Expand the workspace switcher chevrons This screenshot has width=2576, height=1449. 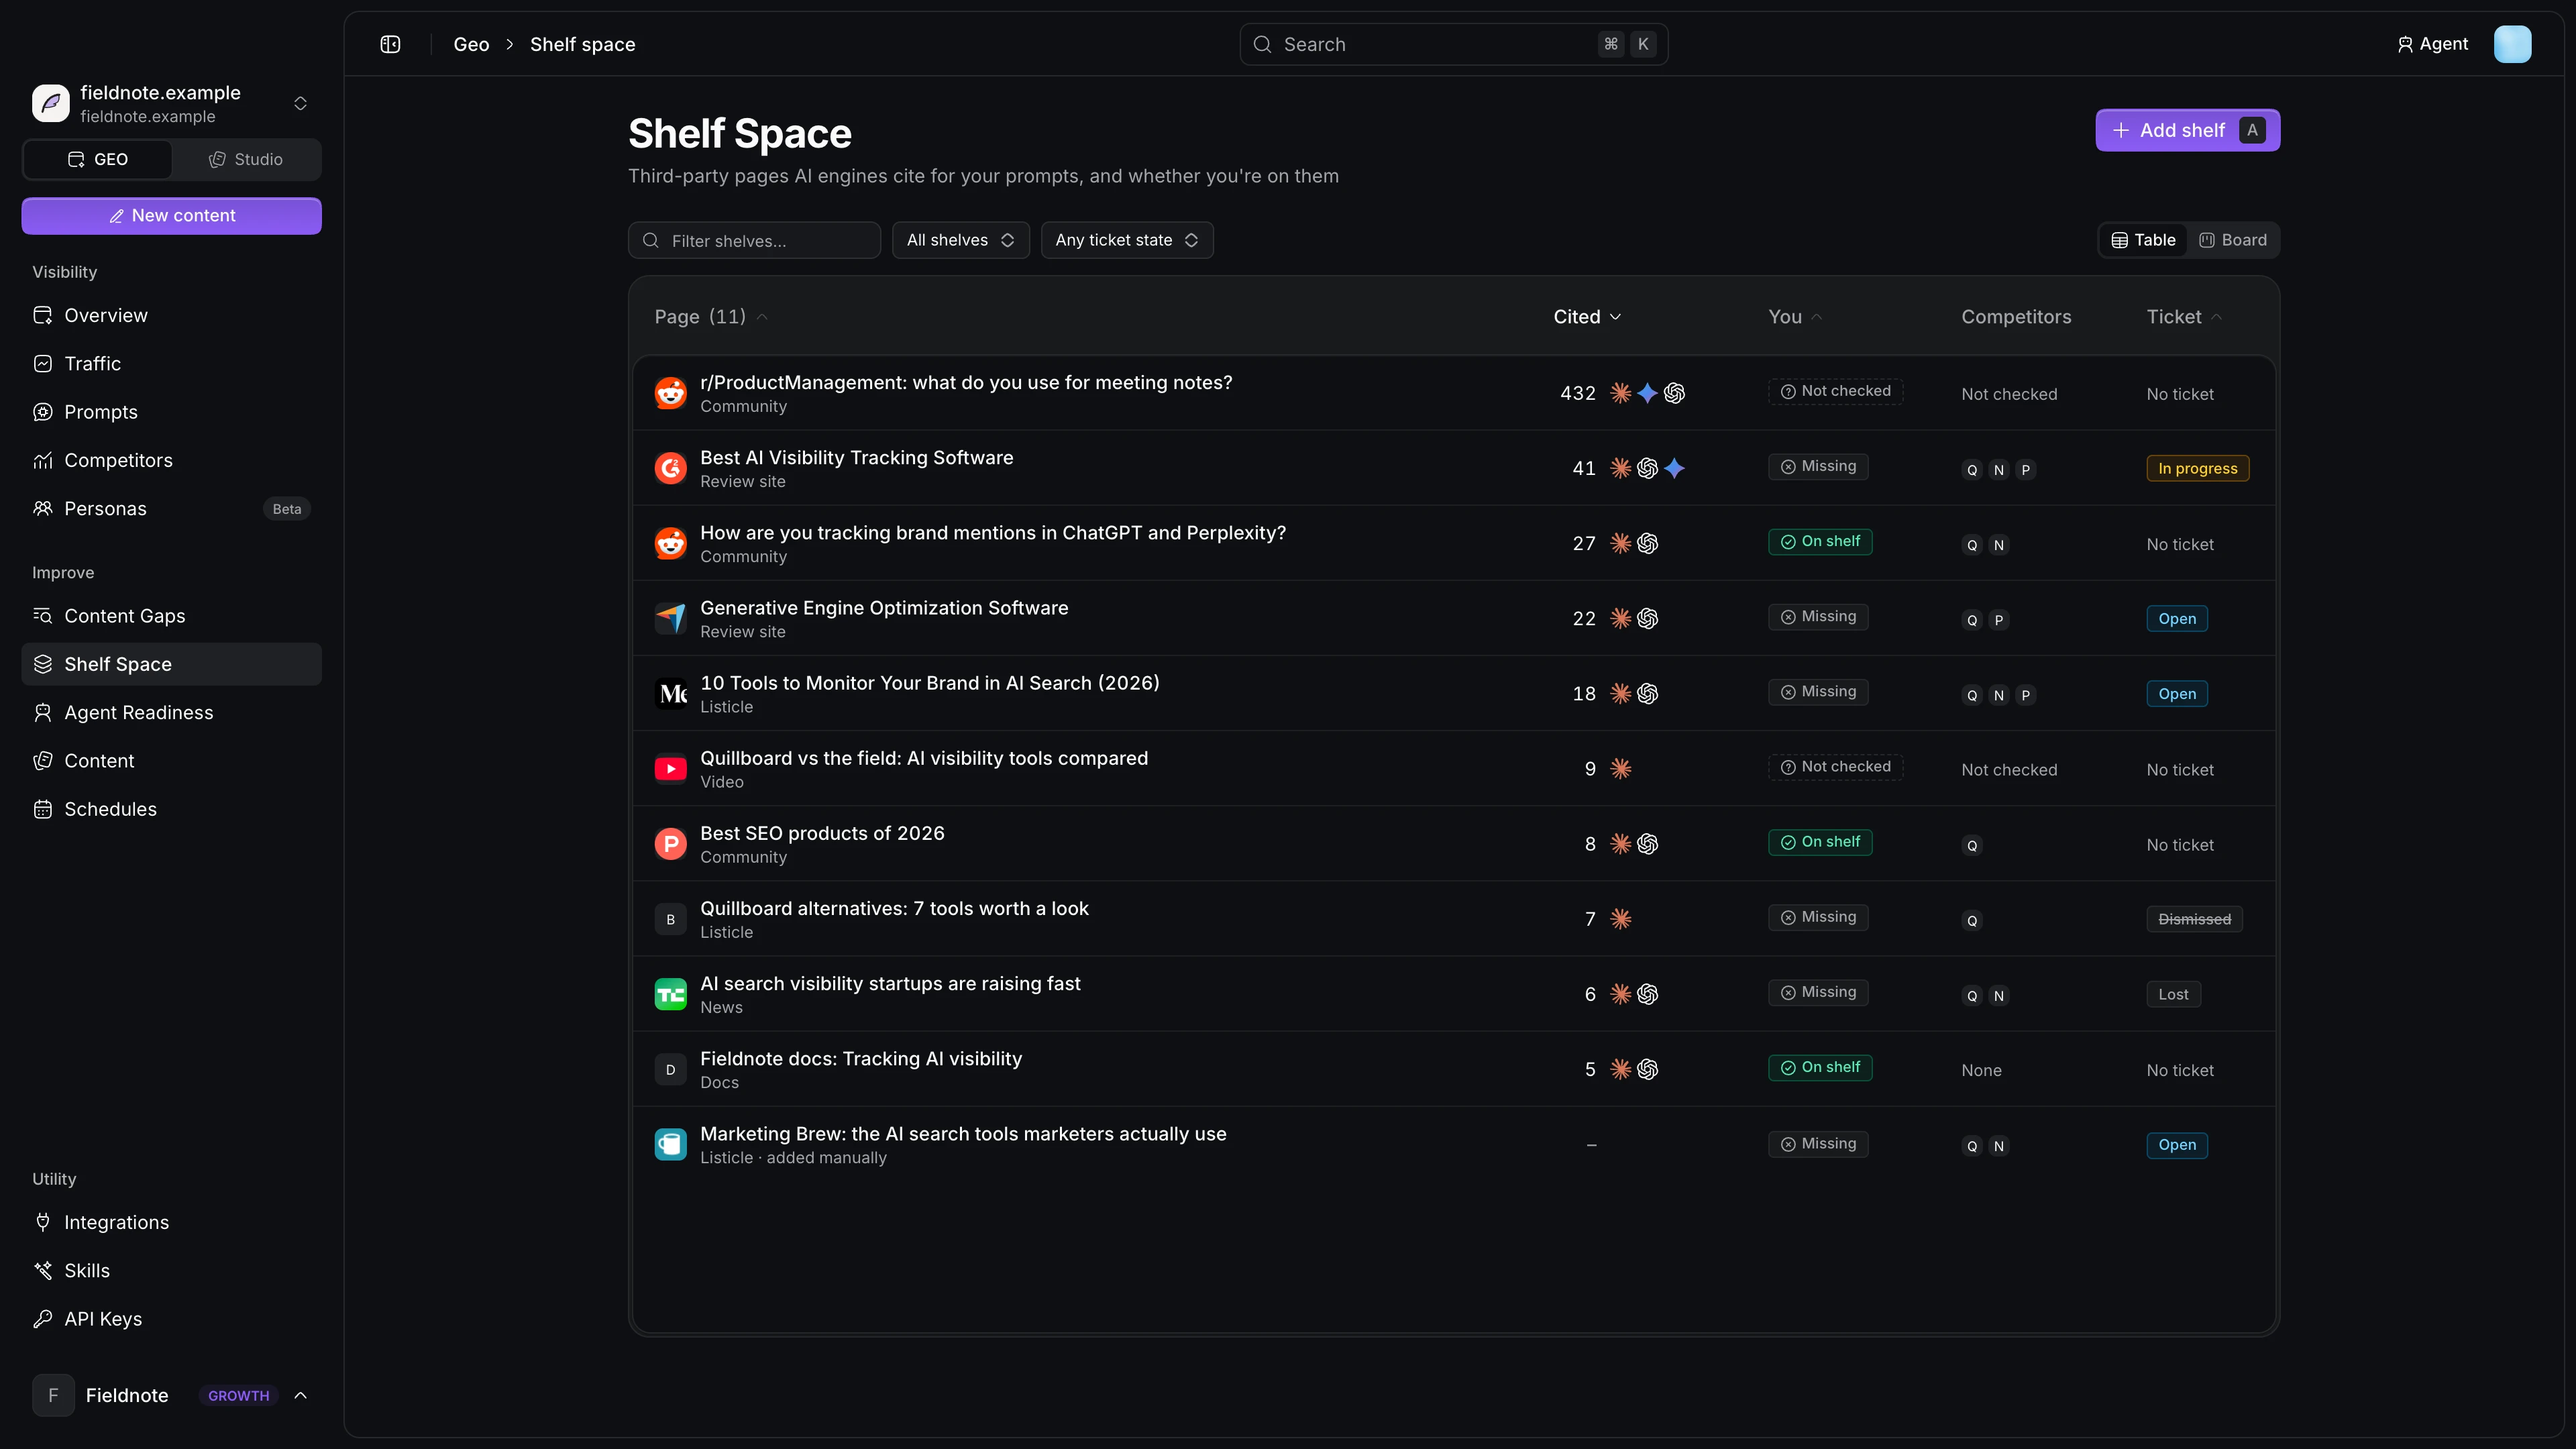pyautogui.click(x=300, y=104)
